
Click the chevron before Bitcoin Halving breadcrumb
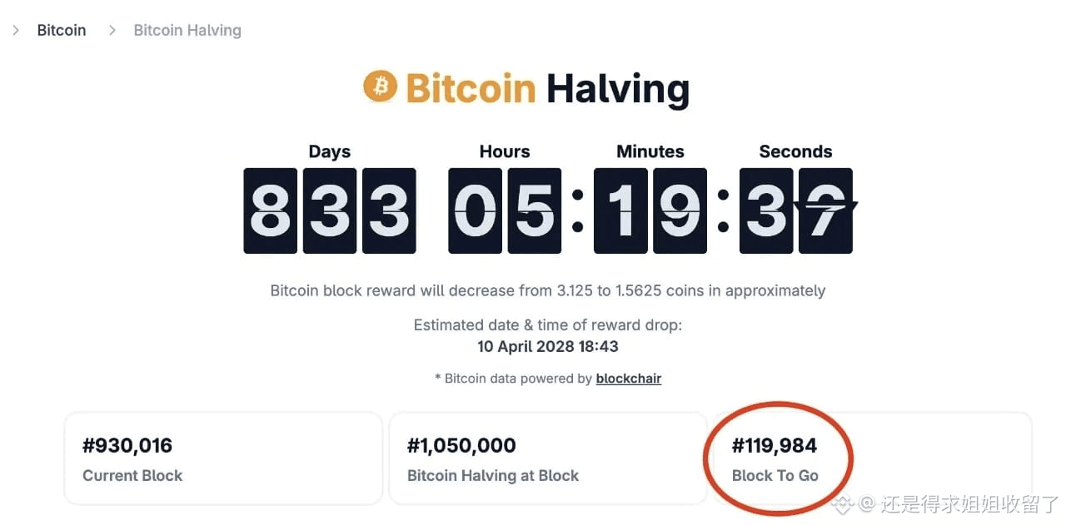click(112, 31)
